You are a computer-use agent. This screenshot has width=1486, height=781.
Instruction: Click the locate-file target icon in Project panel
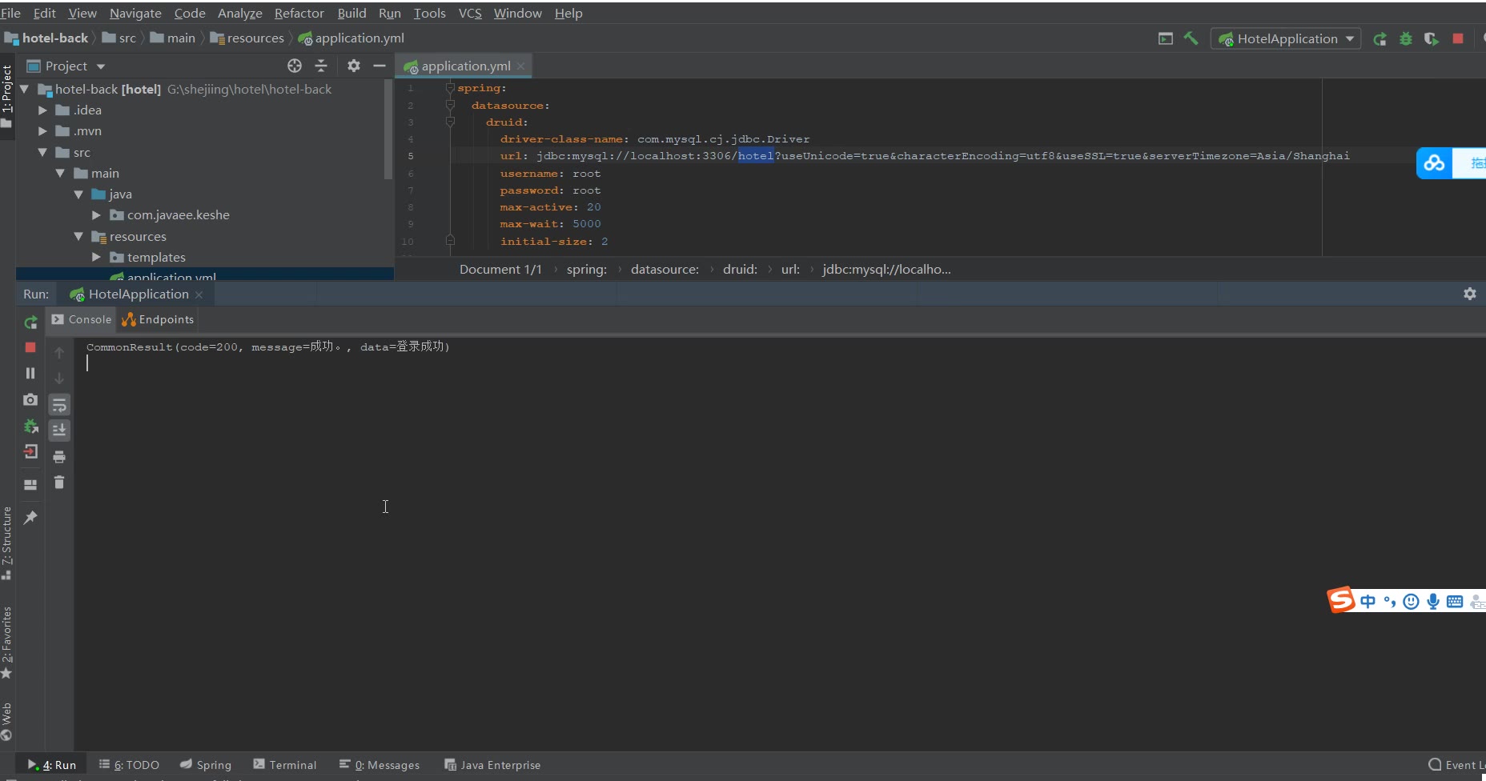295,66
